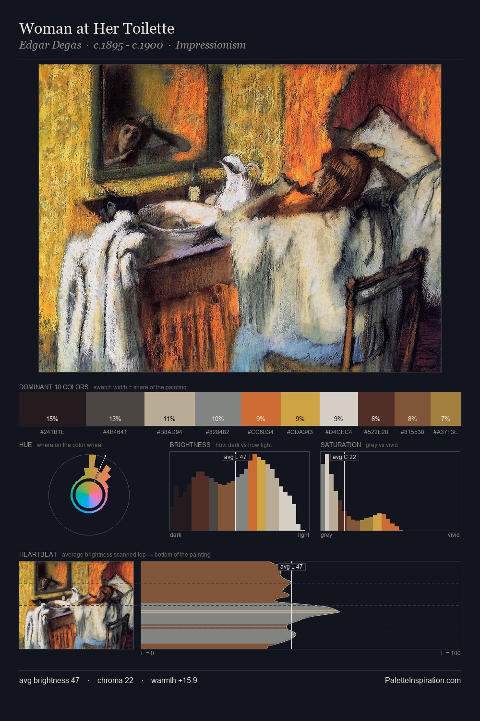This screenshot has width=480, height=721.
Task: Click the #241B1E dark swatch
Action: point(52,409)
